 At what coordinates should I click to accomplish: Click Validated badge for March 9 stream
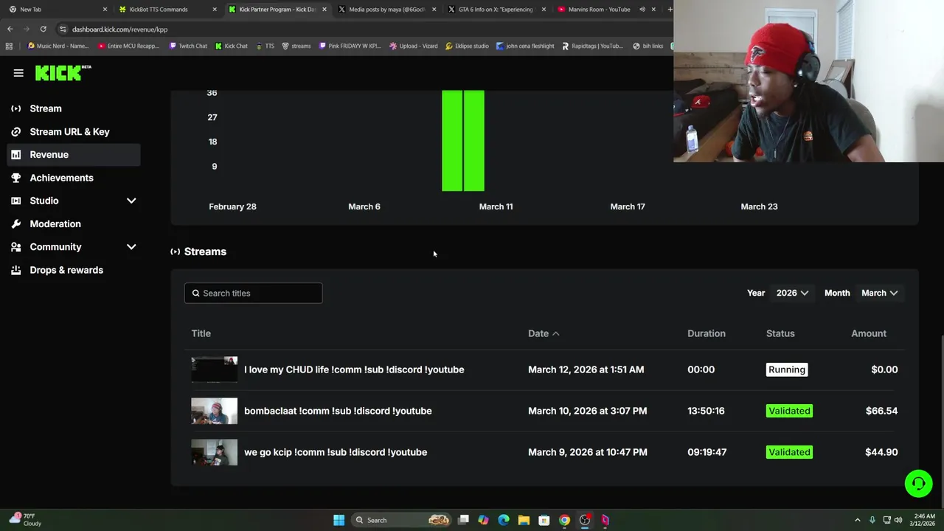tap(789, 452)
